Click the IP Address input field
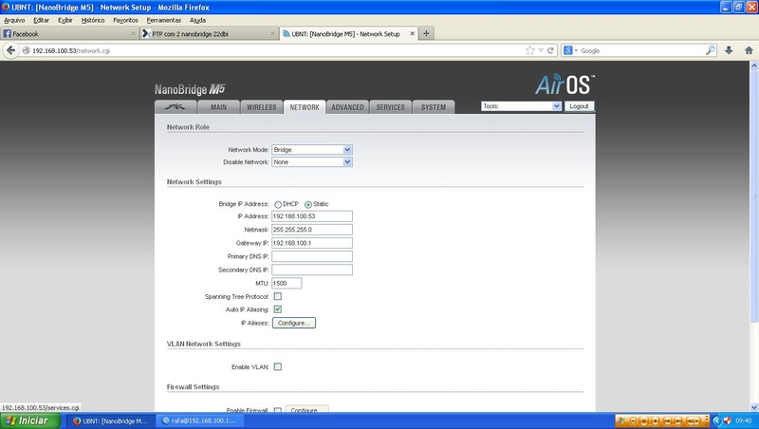This screenshot has width=759, height=429. click(x=312, y=216)
